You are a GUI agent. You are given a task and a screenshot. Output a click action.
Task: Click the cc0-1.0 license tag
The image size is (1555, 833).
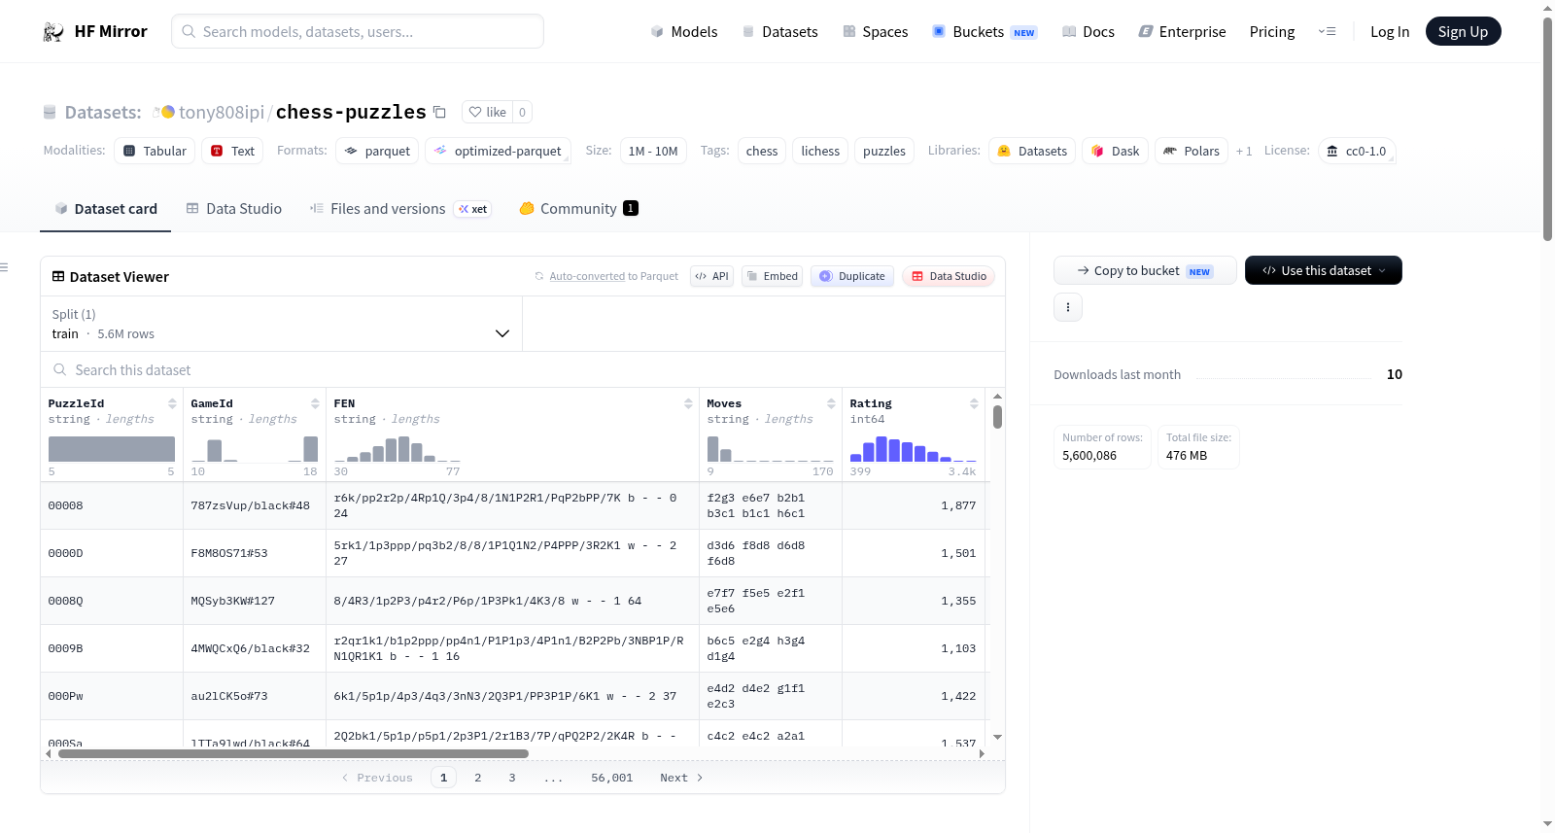coord(1357,151)
